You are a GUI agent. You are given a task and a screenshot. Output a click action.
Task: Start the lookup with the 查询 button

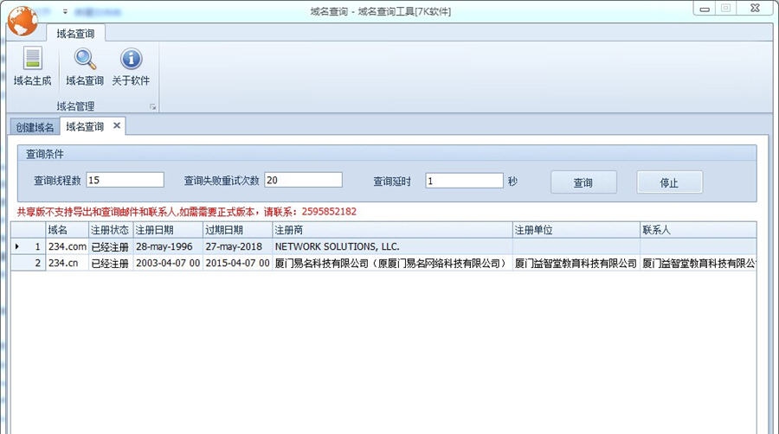coord(583,182)
